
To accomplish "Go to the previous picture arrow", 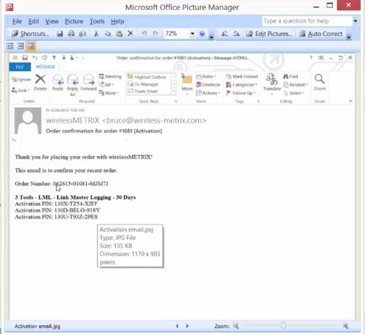I will (177, 326).
